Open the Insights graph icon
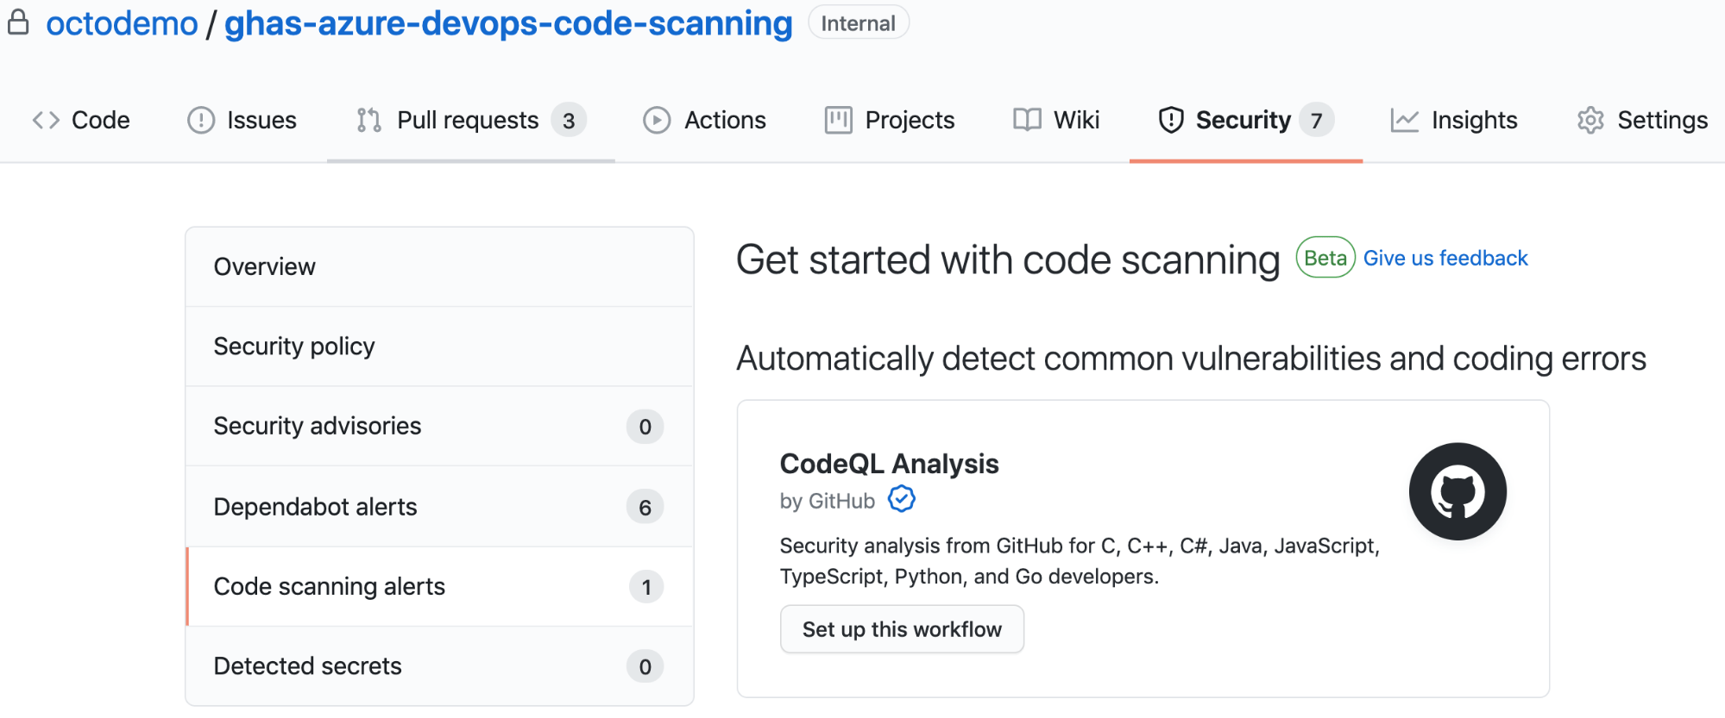Image resolution: width=1725 pixels, height=718 pixels. [x=1403, y=121]
